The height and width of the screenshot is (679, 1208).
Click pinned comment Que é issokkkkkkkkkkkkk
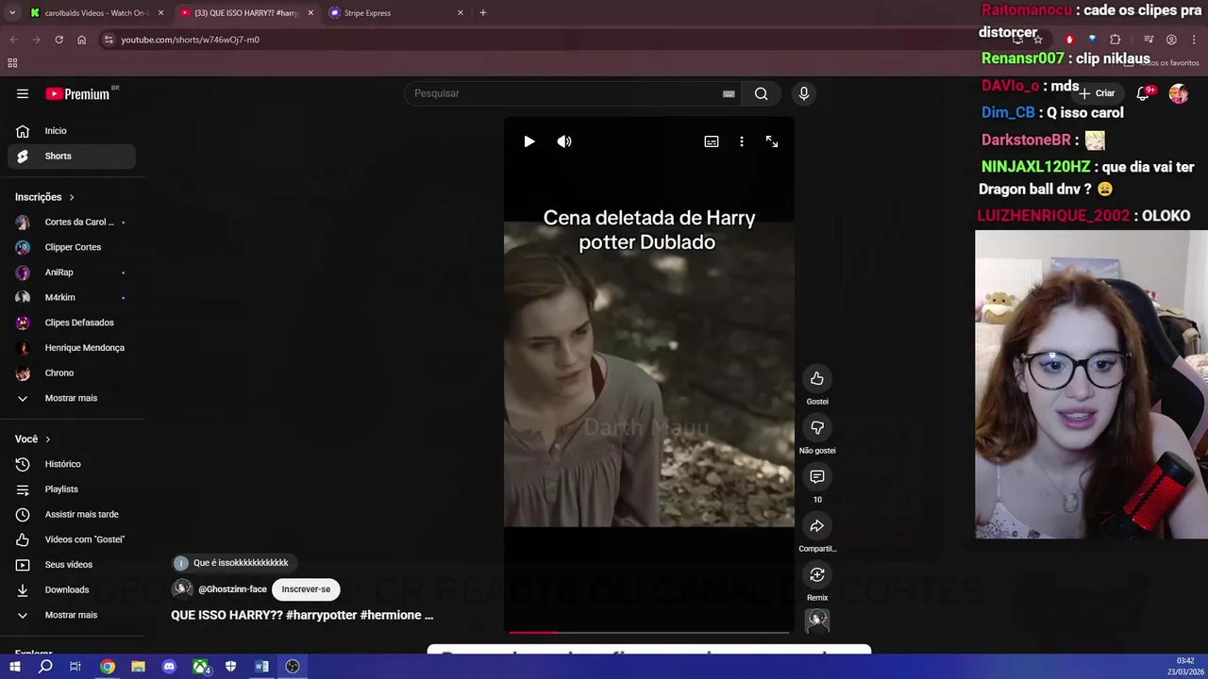tap(232, 563)
